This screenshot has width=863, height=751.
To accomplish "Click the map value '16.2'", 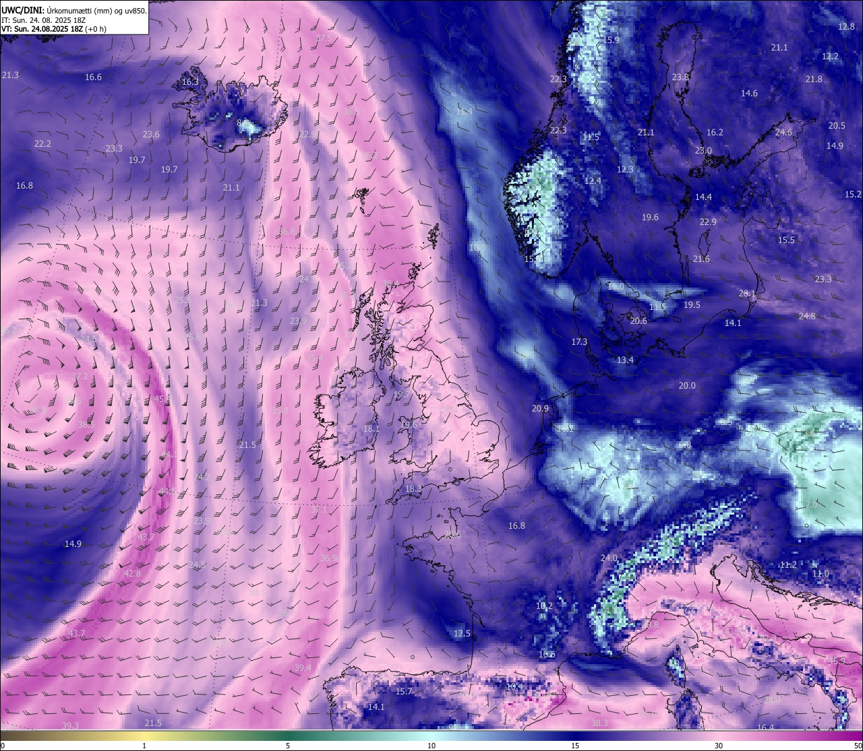I will point(715,133).
